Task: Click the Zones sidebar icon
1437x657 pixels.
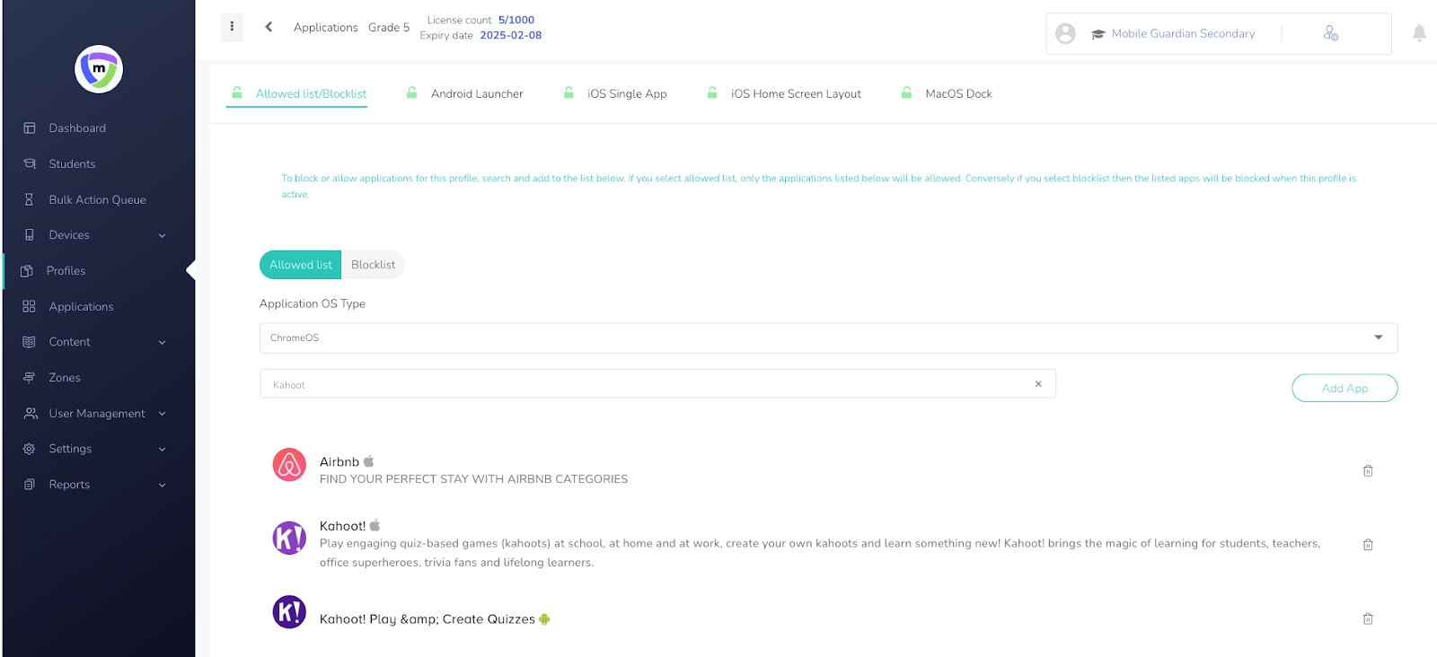Action: (29, 378)
